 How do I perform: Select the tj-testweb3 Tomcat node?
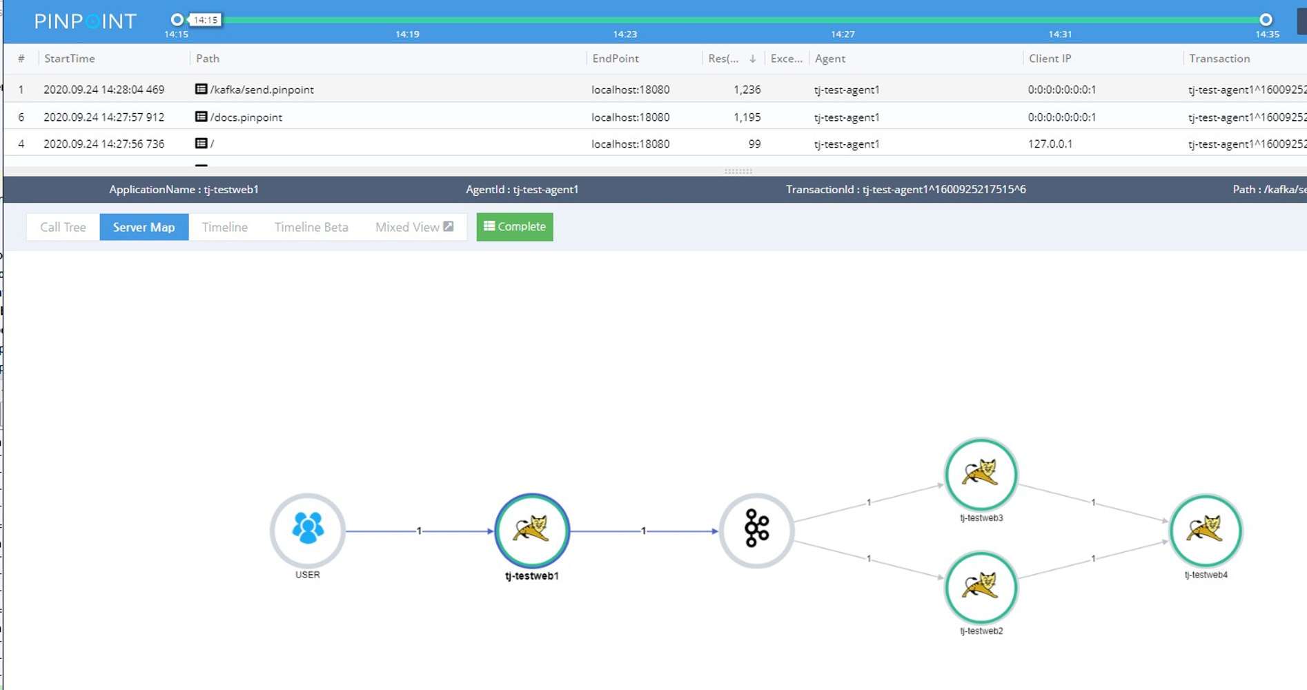click(x=981, y=475)
